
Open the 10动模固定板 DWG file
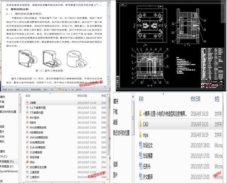[37, 142]
